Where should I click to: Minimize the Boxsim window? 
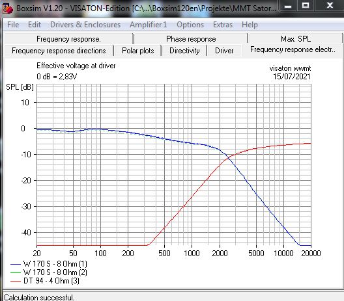point(288,6)
